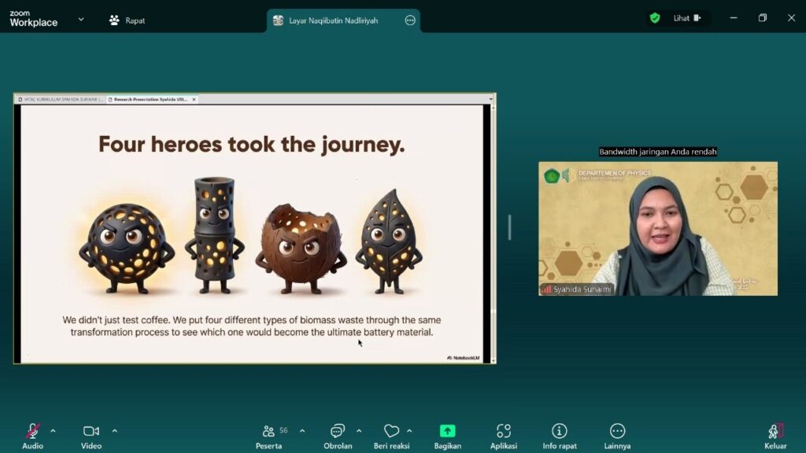Open the Zoom Workplace dropdown arrow
The image size is (806, 453).
pos(81,20)
